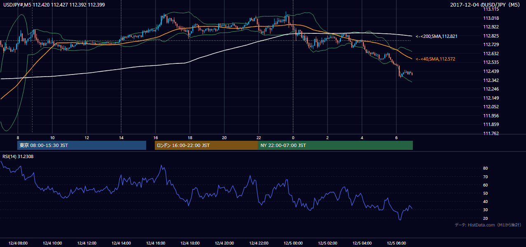Screen dimensions: 526x247
Task: Click the RSI 60 level label
Action: coord(486,185)
